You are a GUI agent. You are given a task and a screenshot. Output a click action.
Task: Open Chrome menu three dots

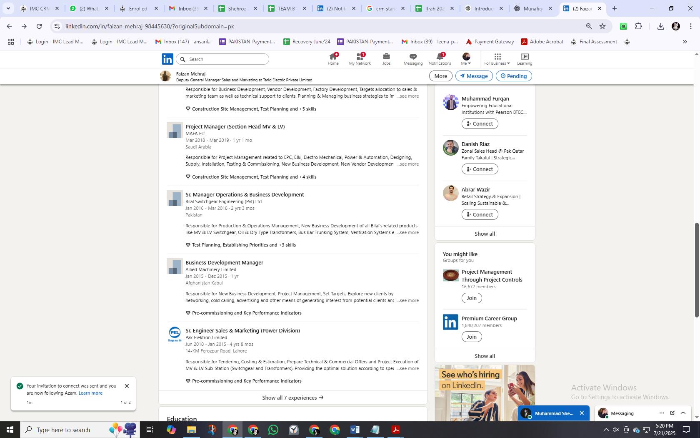click(x=690, y=26)
